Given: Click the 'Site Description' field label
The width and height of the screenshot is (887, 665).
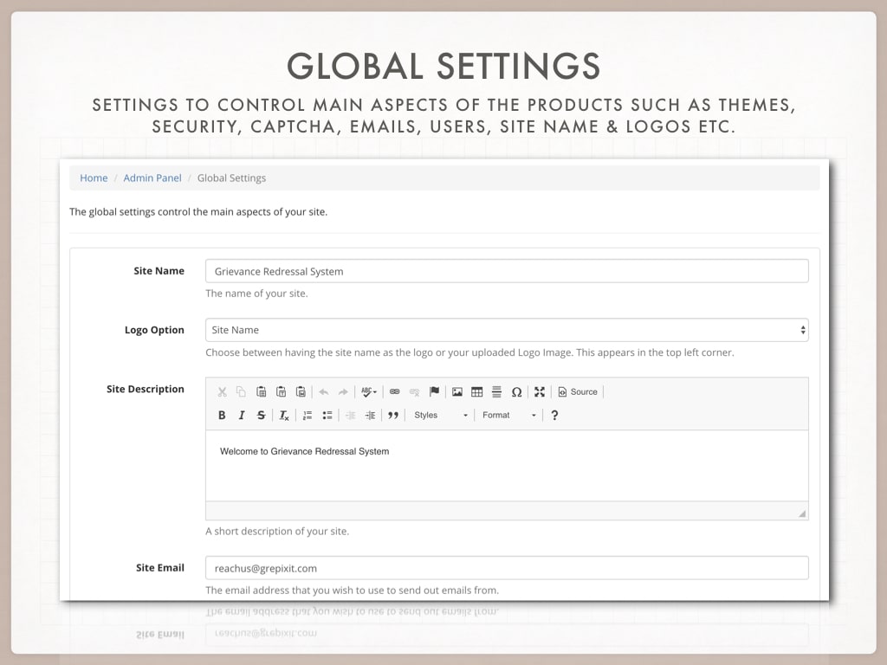Looking at the screenshot, I should 146,389.
